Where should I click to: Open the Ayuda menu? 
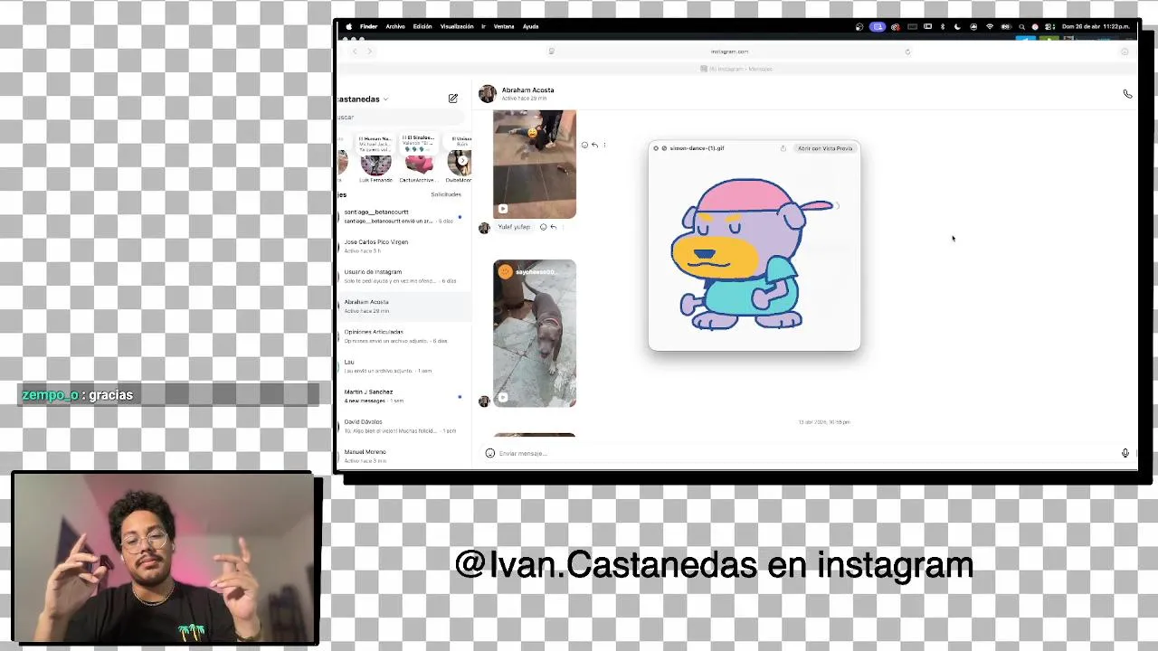[x=531, y=26]
